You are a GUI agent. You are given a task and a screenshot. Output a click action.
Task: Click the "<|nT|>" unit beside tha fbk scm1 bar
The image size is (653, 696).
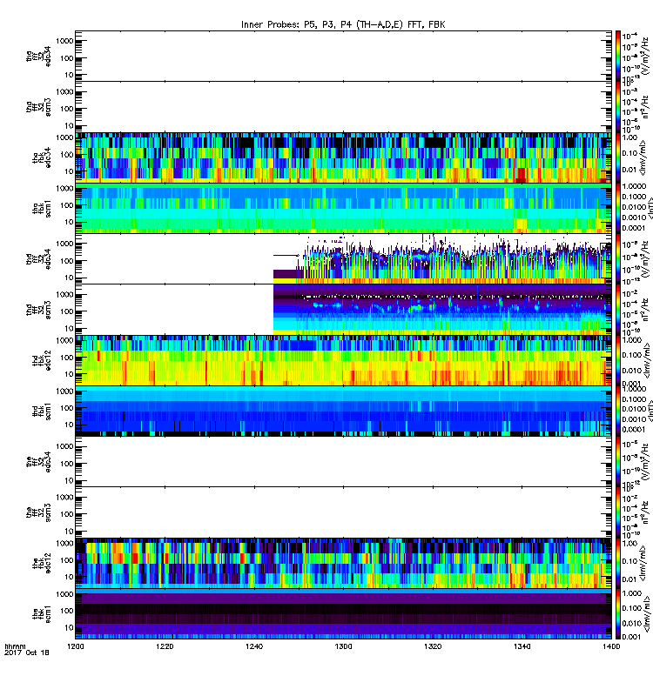click(650, 209)
